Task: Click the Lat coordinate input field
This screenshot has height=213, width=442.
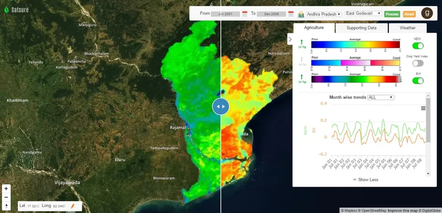Action: pyautogui.click(x=33, y=206)
